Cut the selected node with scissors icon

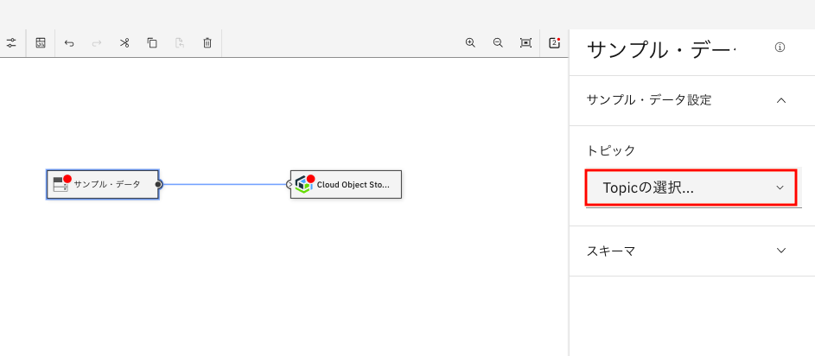point(124,43)
